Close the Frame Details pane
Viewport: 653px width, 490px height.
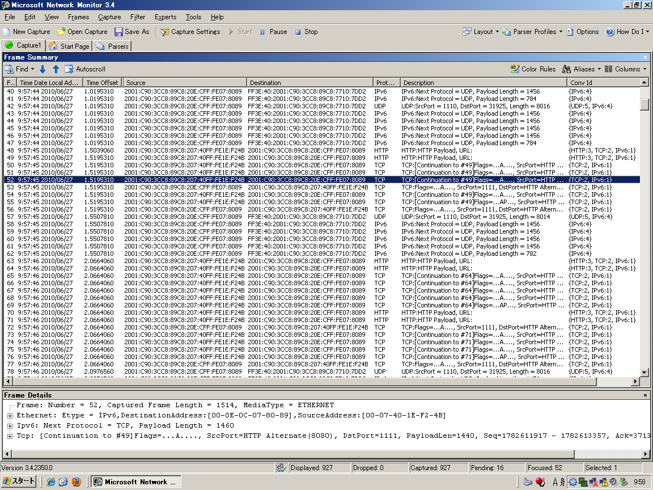click(x=646, y=395)
